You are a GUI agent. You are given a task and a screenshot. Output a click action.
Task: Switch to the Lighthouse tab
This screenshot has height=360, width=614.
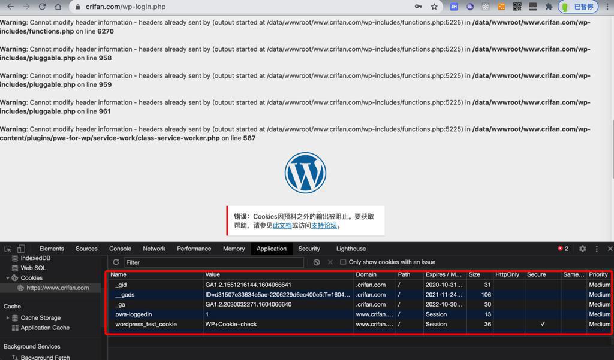click(351, 249)
